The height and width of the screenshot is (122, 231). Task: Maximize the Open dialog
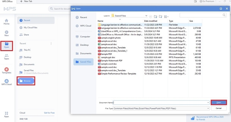(x=221, y=9)
